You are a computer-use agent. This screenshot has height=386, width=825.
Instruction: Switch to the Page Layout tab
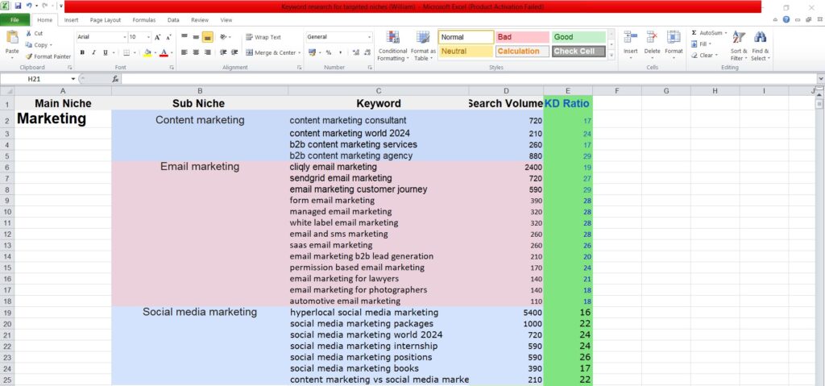pyautogui.click(x=106, y=20)
